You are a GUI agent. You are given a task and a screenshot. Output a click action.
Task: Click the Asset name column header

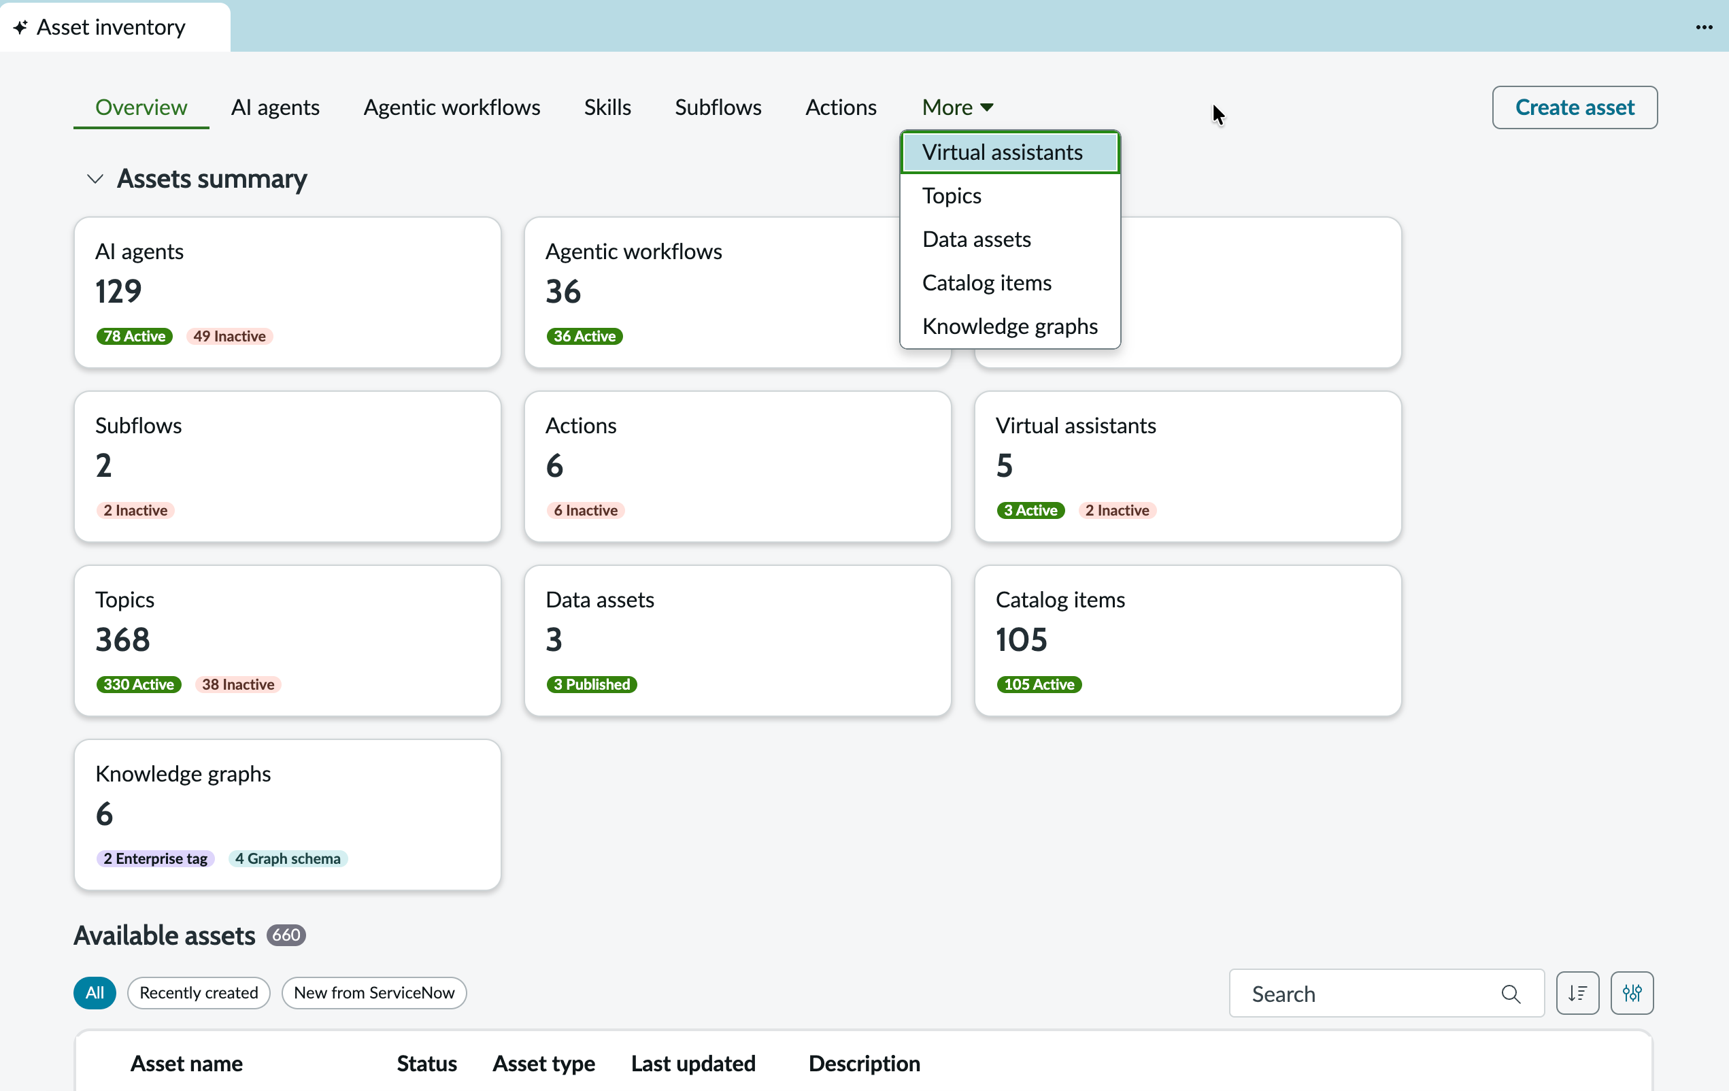click(x=186, y=1063)
